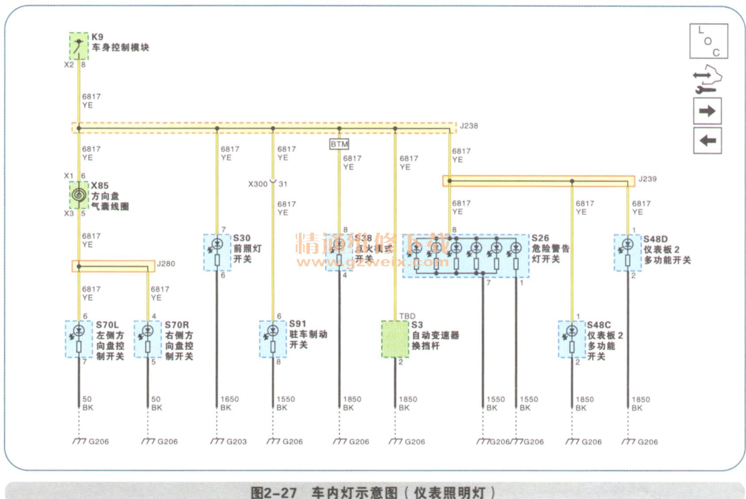The height and width of the screenshot is (499, 746).
Task: Click the G206 ground under S48D
Action: 640,441
